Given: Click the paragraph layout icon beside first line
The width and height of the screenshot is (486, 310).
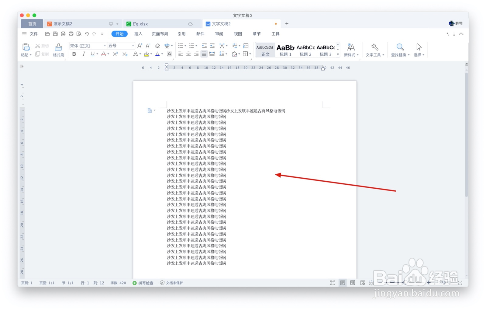Looking at the screenshot, I should (x=150, y=110).
